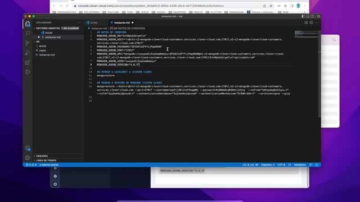This screenshot has height=202, width=360.
Task: Change file encoding via UTF-8
Action: tap(281, 165)
